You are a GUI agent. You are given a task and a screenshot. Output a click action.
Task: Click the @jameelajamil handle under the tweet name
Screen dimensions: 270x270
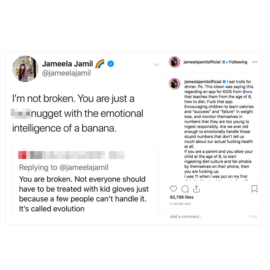click(x=67, y=73)
